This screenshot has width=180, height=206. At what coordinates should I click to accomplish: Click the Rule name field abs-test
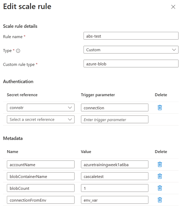click(x=131, y=36)
